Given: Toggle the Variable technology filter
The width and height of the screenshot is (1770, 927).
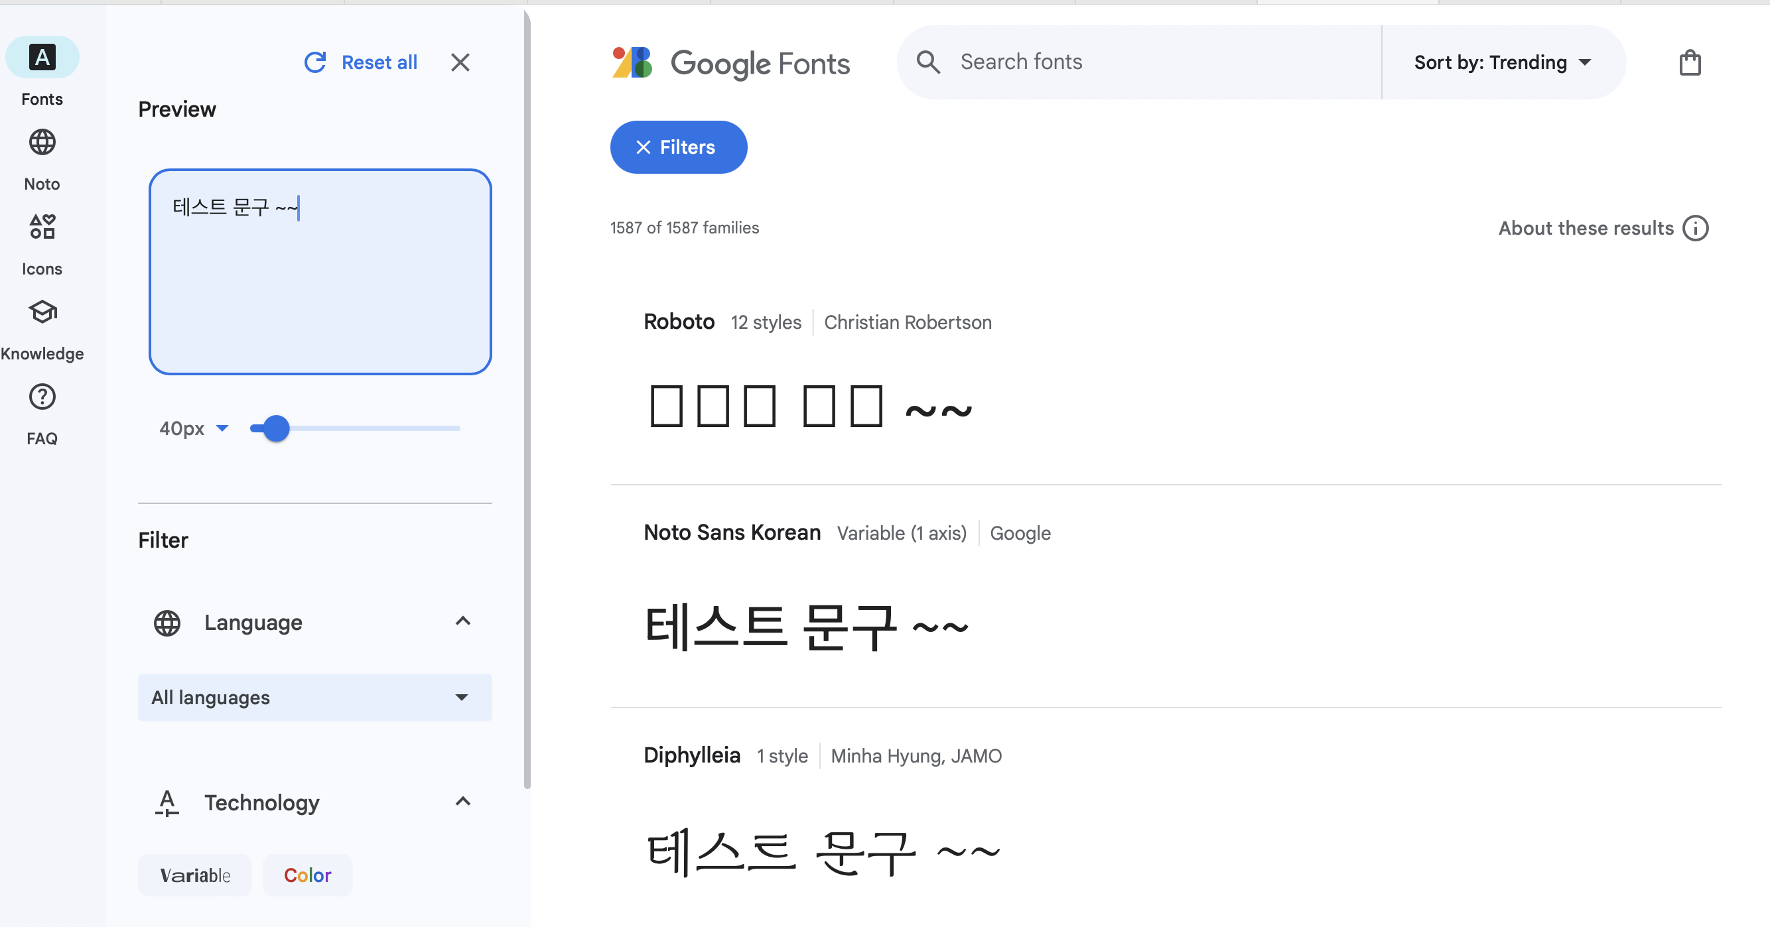Looking at the screenshot, I should coord(194,875).
